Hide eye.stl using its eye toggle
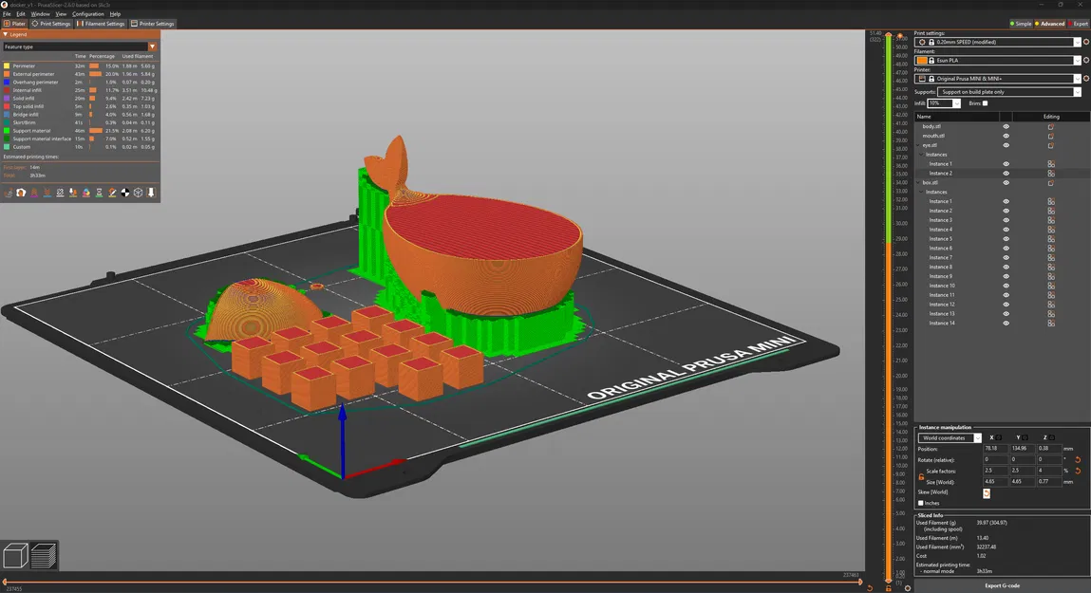The height and width of the screenshot is (593, 1091). coord(1006,144)
